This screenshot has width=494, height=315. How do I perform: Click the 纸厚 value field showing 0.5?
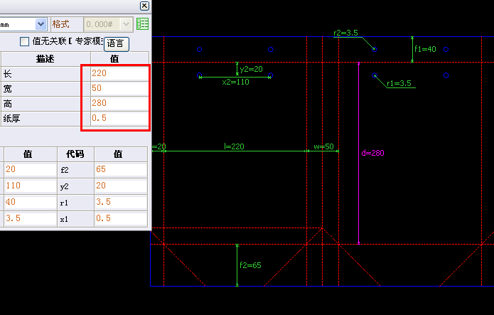point(119,118)
